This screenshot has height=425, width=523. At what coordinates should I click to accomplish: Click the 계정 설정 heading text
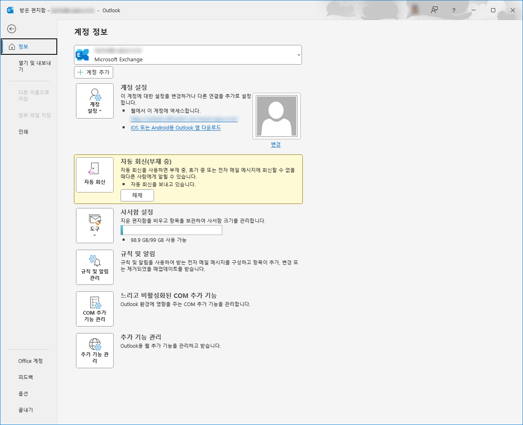click(x=134, y=87)
